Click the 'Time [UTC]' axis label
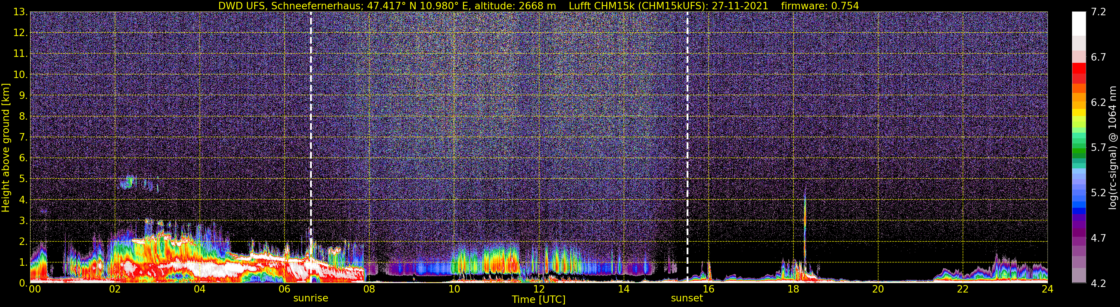The width and height of the screenshot is (1120, 307). pyautogui.click(x=539, y=299)
